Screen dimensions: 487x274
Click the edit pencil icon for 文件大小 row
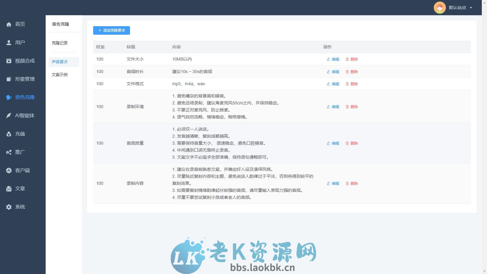point(328,59)
